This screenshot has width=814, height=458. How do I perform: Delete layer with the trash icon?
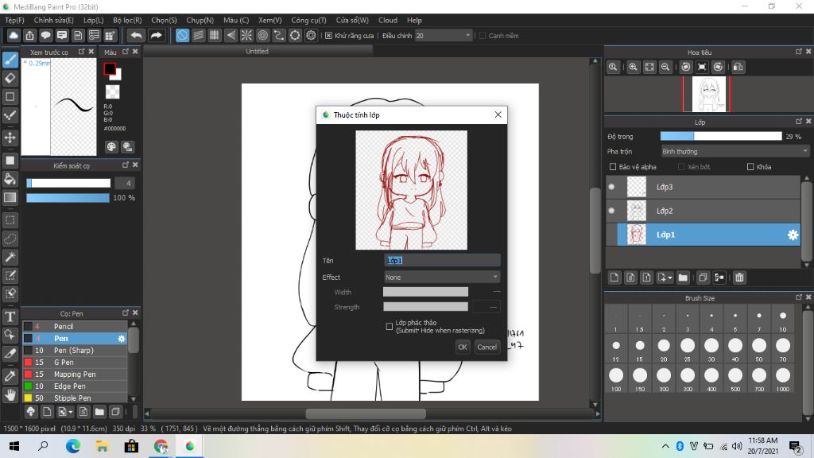coord(739,278)
